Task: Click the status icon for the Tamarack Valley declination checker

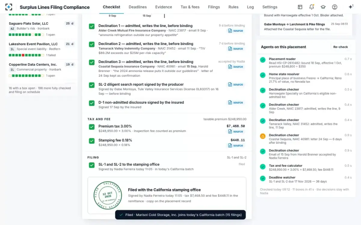Action: (x=263, y=121)
